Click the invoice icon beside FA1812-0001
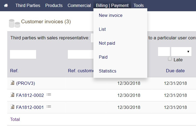 pyautogui.click(x=12, y=107)
